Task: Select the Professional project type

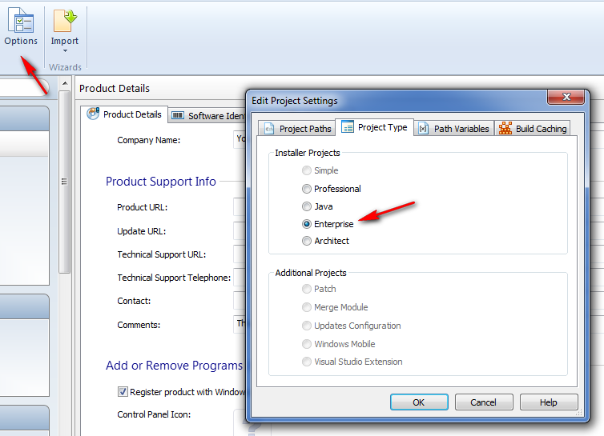Action: pyautogui.click(x=332, y=189)
